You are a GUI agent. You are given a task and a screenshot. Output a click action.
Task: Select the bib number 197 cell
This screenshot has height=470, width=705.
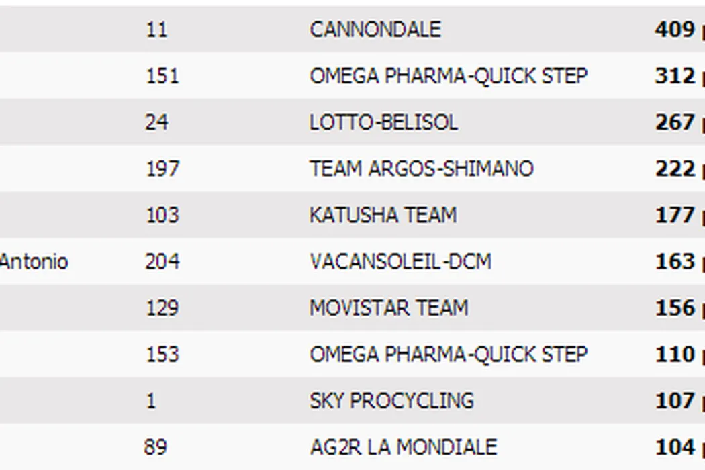click(162, 169)
